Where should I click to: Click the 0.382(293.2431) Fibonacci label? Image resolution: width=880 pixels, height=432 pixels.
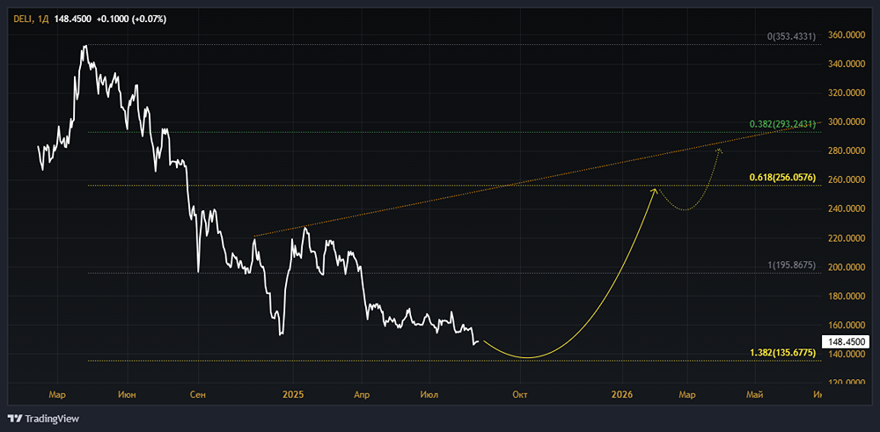(781, 124)
